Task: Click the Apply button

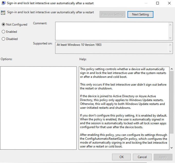Action: pos(163,157)
